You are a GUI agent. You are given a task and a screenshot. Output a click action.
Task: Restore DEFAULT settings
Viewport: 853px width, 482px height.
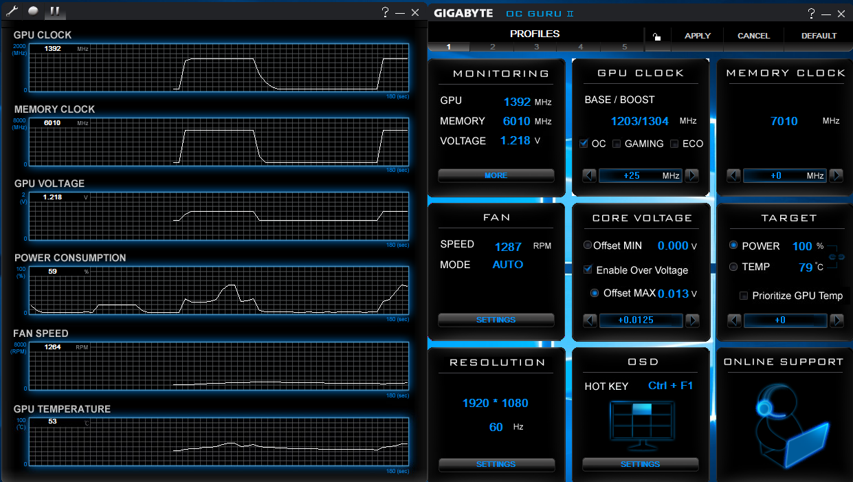pos(819,36)
